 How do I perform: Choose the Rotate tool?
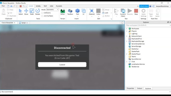(x=38, y=12)
